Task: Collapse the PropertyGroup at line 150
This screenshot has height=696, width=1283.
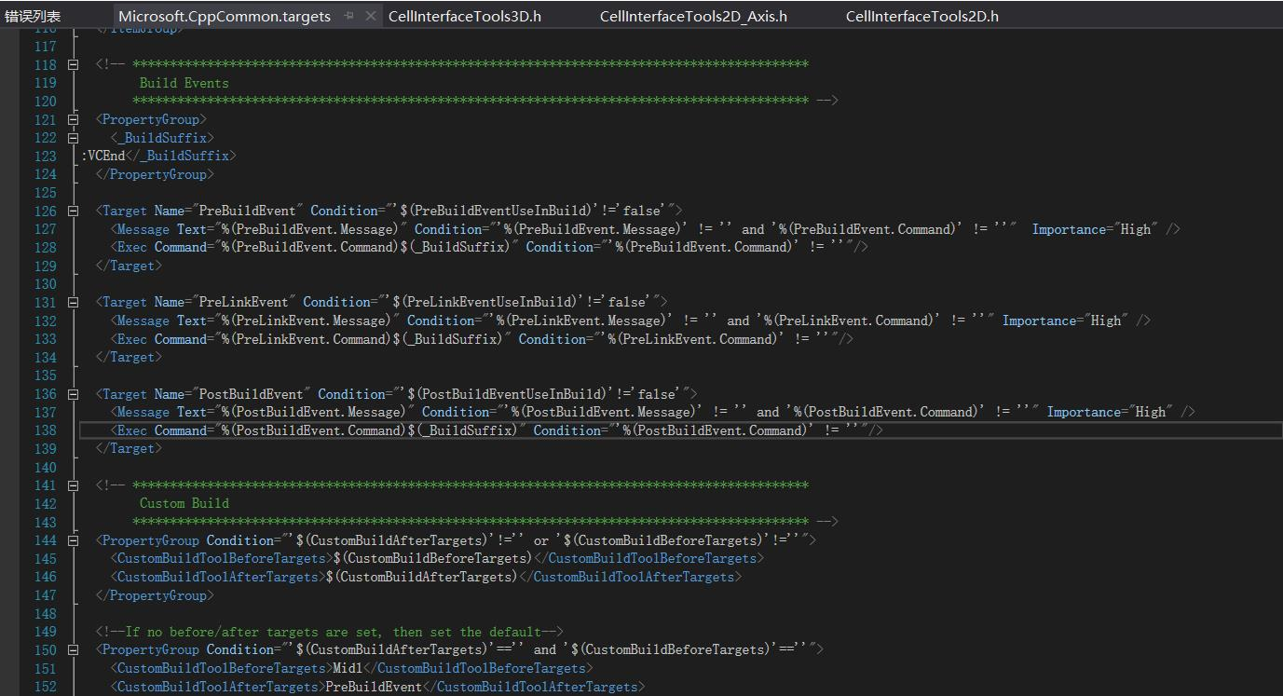Action: tap(73, 648)
